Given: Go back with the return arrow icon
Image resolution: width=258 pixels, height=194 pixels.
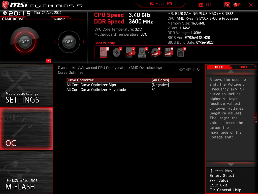Looking at the screenshot, I should click(x=198, y=70).
